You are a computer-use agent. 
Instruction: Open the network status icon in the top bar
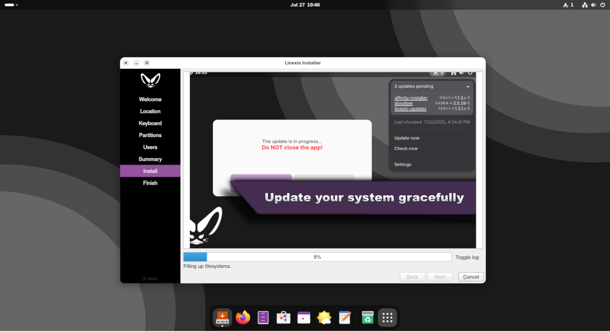click(584, 5)
